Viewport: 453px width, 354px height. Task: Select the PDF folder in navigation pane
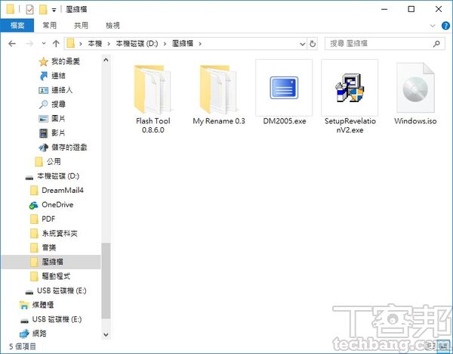pyautogui.click(x=42, y=219)
